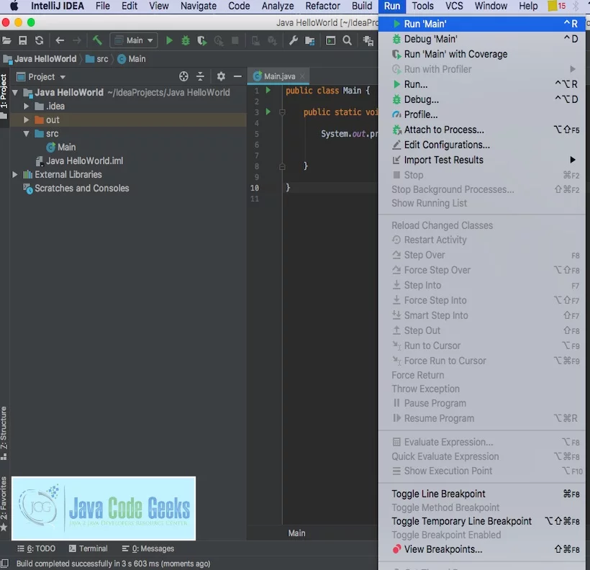
Task: Open the Tools menu
Action: click(422, 6)
